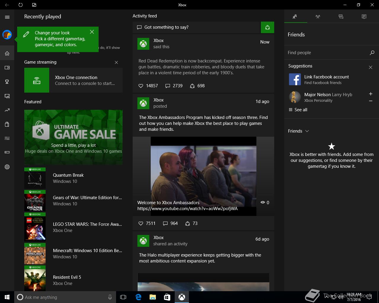Open My games sidebar icon
The image size is (379, 303).
click(x=7, y=67)
